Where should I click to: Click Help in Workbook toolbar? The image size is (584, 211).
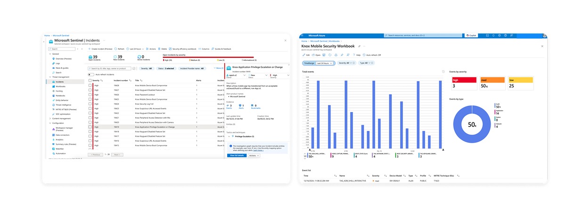point(357,55)
